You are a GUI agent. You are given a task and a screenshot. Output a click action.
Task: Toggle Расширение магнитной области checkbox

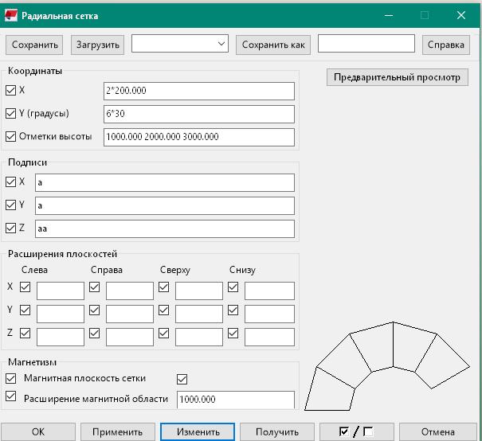11,396
